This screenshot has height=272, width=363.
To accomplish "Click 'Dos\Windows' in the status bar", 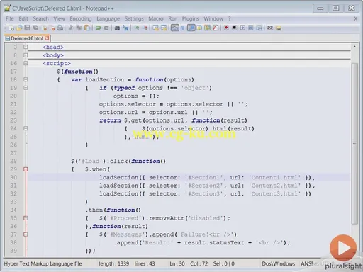I will pyautogui.click(x=278, y=263).
